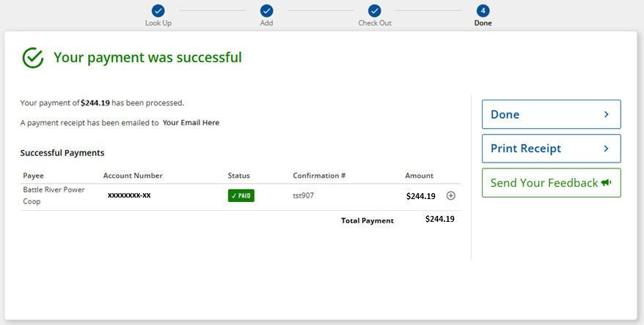The width and height of the screenshot is (644, 325).
Task: Click the Check Out step checkmark icon
Action: [x=375, y=11]
